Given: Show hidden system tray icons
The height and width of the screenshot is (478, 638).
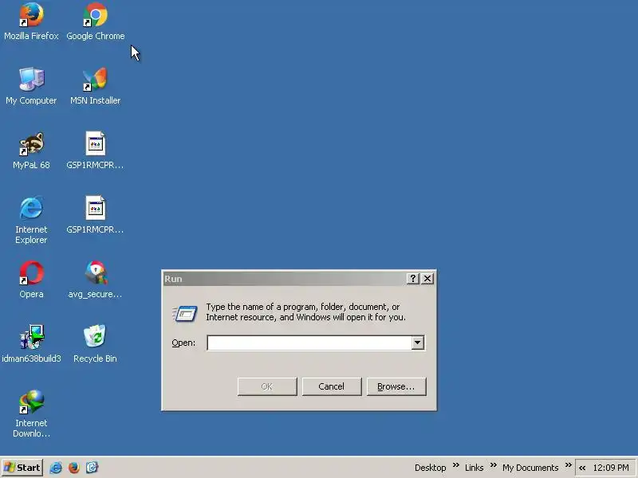Looking at the screenshot, I should coord(582,468).
